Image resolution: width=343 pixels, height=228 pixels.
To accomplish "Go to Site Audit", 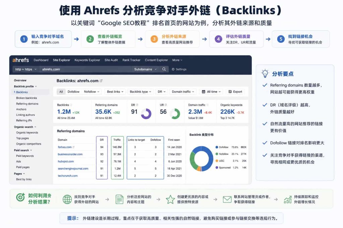I will coord(111,60).
